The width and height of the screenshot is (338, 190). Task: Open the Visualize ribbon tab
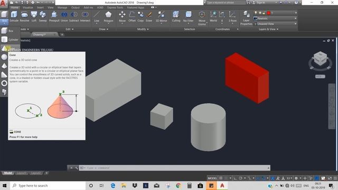coord(28,7)
